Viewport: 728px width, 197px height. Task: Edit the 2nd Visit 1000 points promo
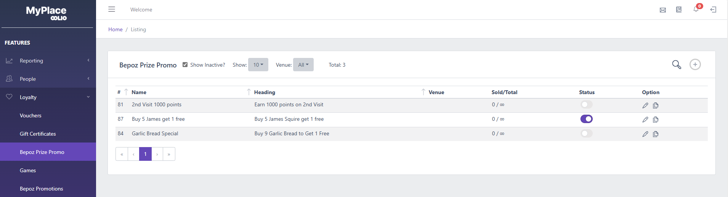click(645, 106)
